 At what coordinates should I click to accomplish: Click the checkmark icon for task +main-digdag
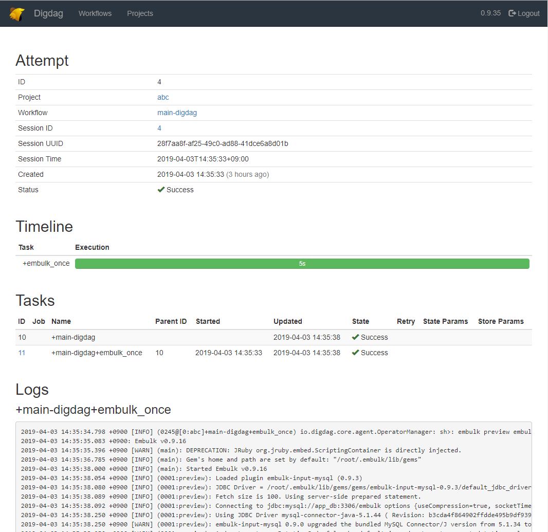click(355, 337)
